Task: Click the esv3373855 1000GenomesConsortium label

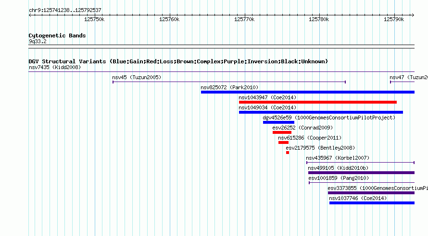Action: click(378, 188)
